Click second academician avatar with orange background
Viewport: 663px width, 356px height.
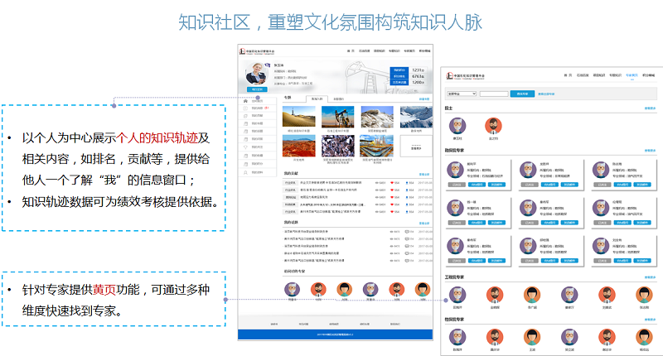click(493, 125)
